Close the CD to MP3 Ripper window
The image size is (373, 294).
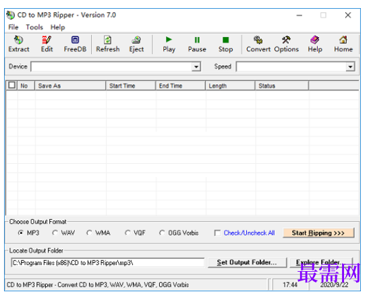(348, 16)
